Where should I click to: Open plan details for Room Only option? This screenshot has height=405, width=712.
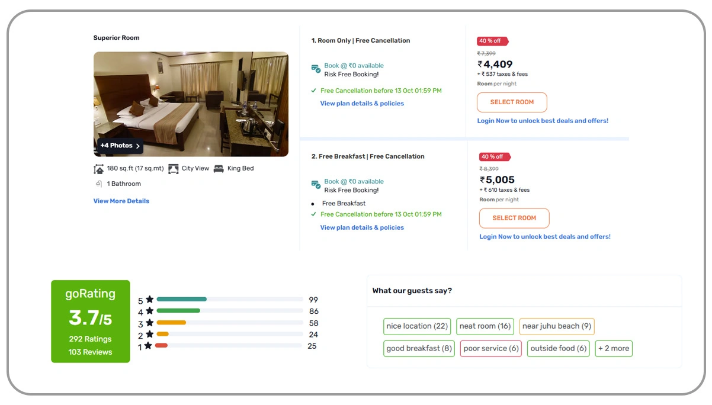(361, 103)
